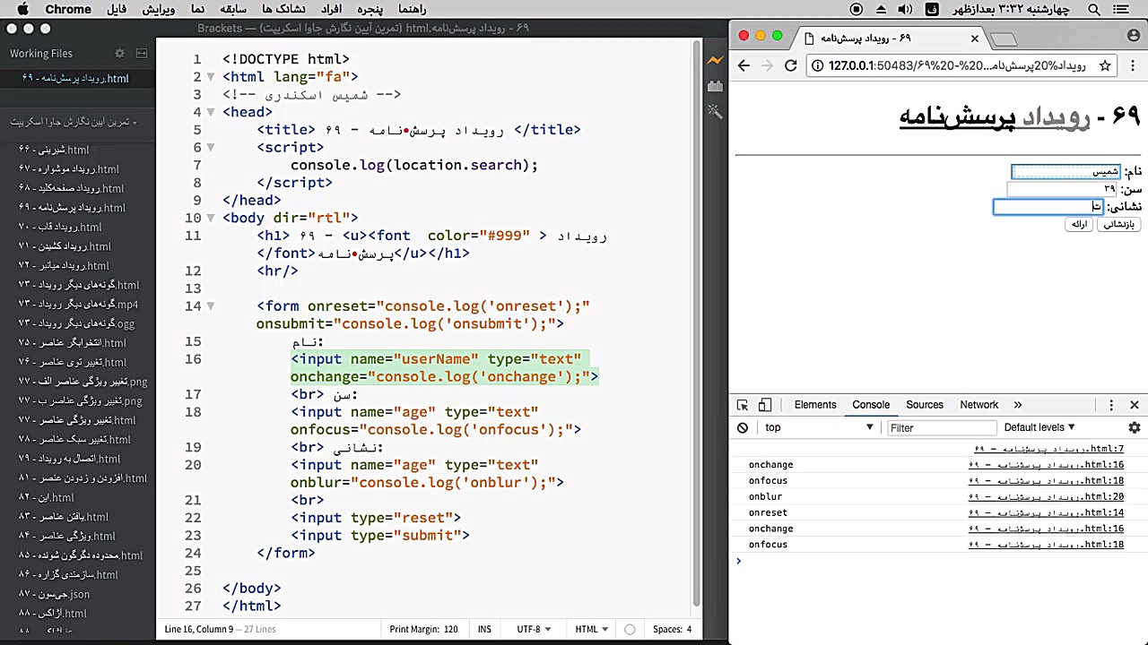Open the Brackets Extension Manager icon

715,86
